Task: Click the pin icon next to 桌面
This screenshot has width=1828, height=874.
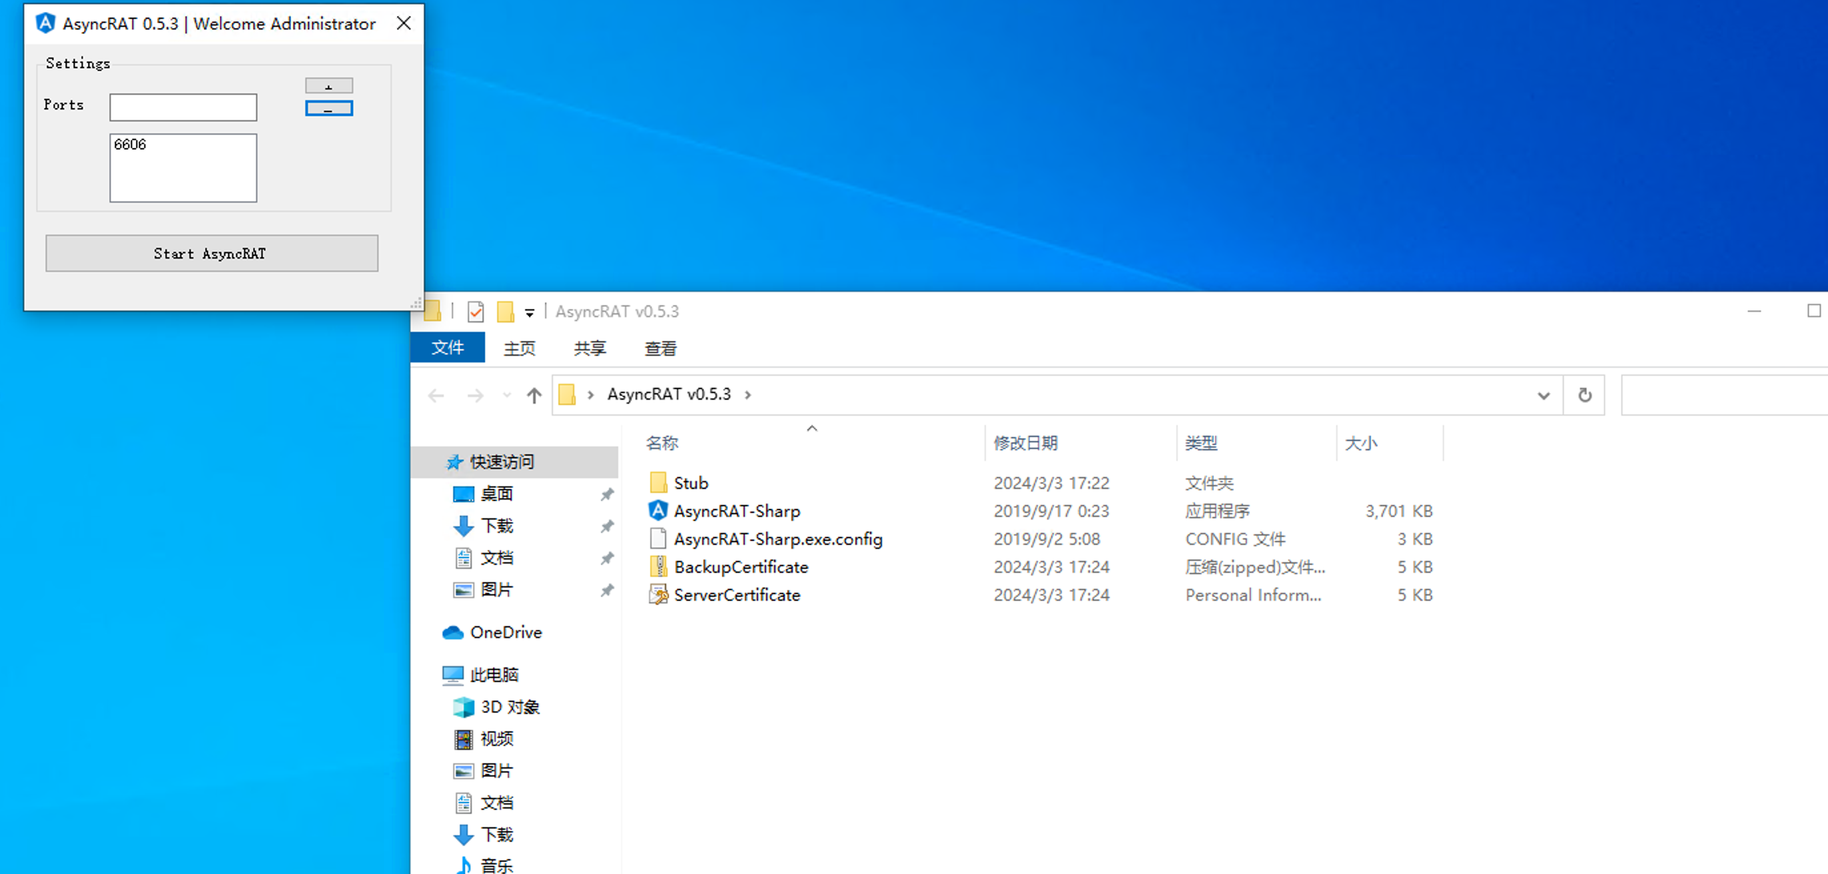Action: 607,494
